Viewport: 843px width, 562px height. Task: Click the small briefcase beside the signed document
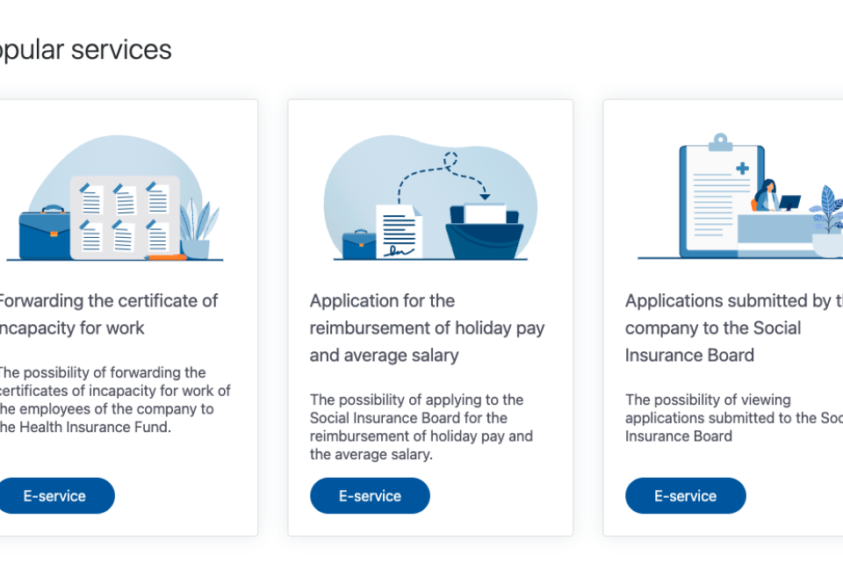[358, 244]
